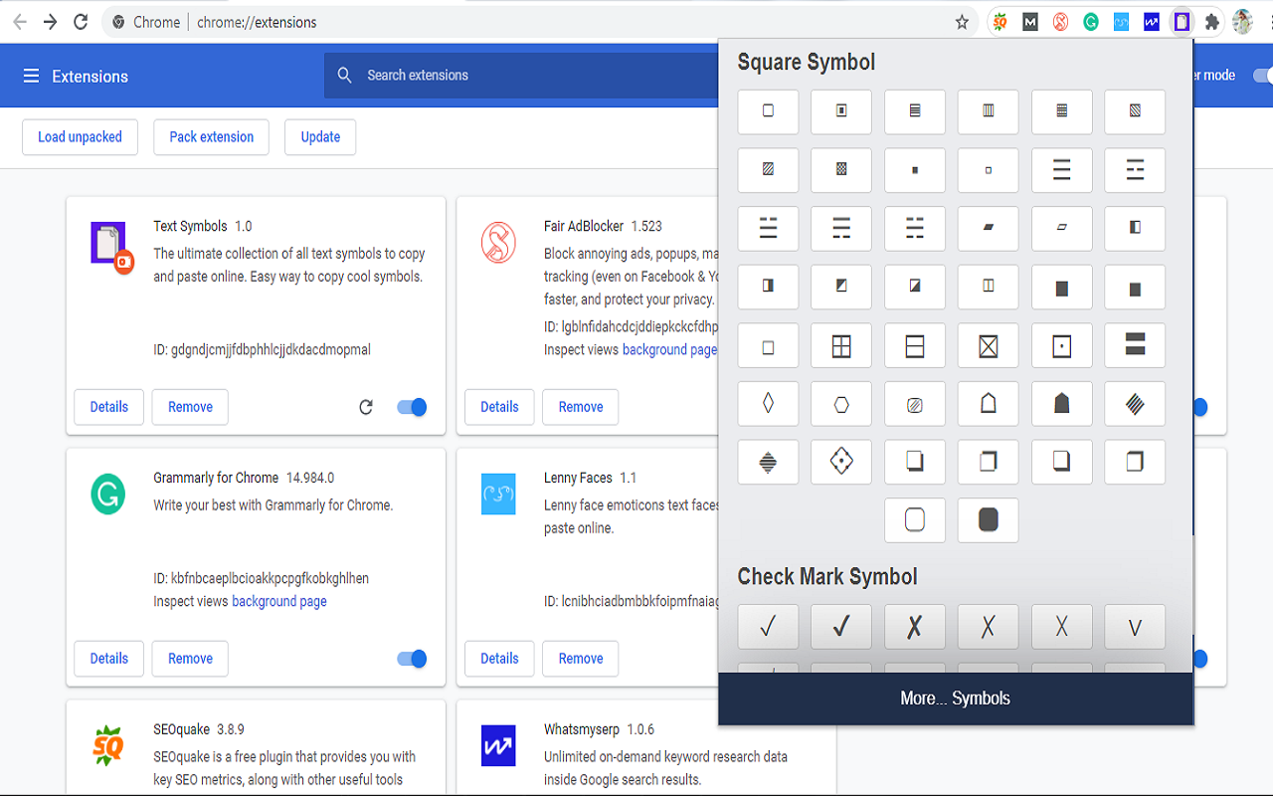The height and width of the screenshot is (796, 1273).
Task: Copy the square split by a horizontal line
Action: [x=915, y=345]
